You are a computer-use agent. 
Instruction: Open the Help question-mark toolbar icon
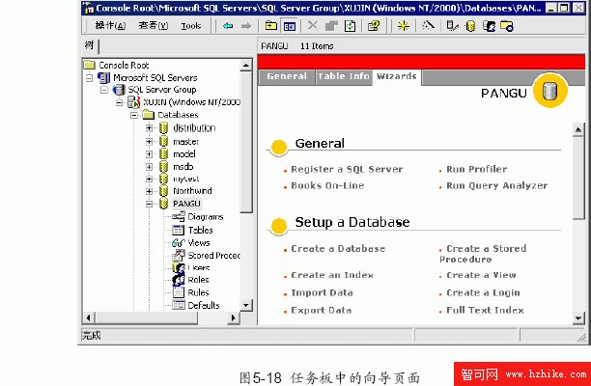[x=374, y=26]
